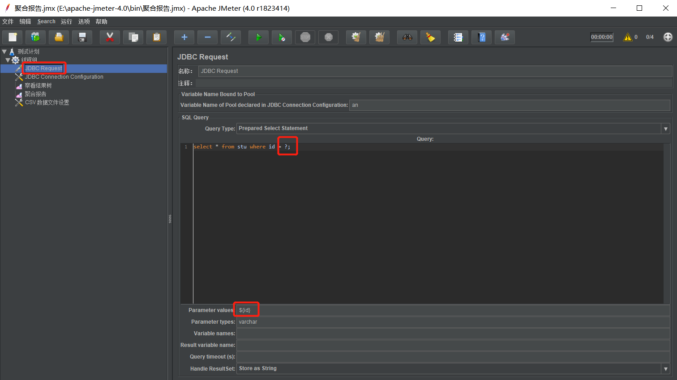Click the 0/4 thread count label
The width and height of the screenshot is (677, 380).
650,37
